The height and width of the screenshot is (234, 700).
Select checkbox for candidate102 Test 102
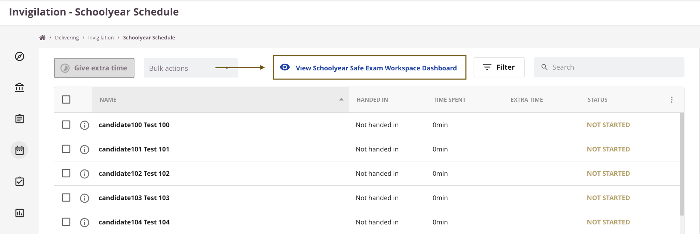[x=66, y=173]
